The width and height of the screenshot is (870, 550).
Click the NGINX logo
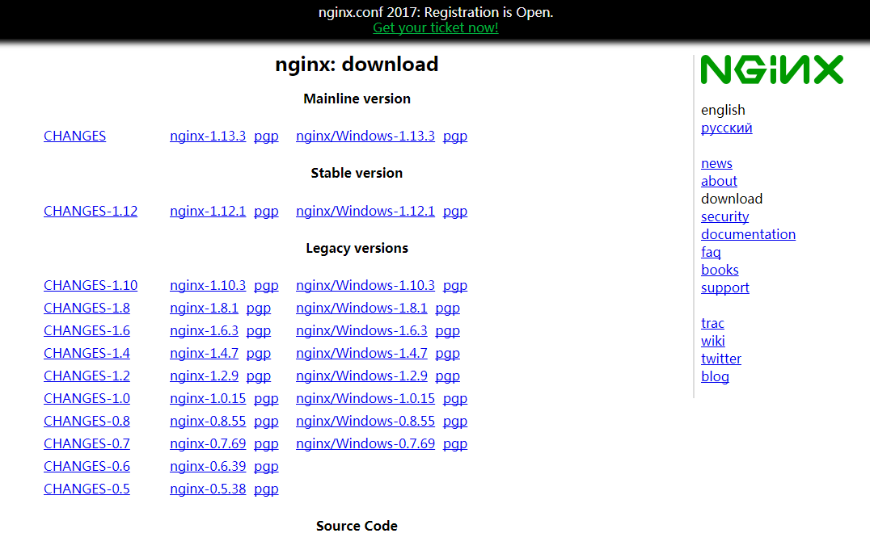772,69
